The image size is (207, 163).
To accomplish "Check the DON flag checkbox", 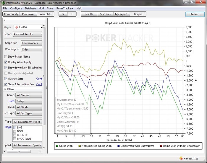I will [15, 131].
